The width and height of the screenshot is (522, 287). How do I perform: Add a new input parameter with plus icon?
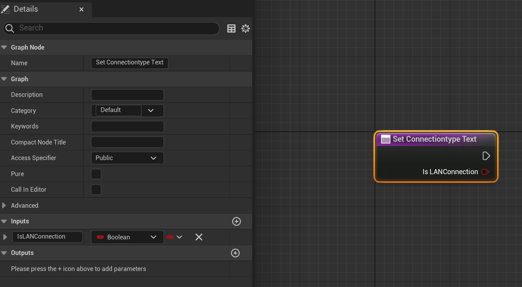(237, 221)
